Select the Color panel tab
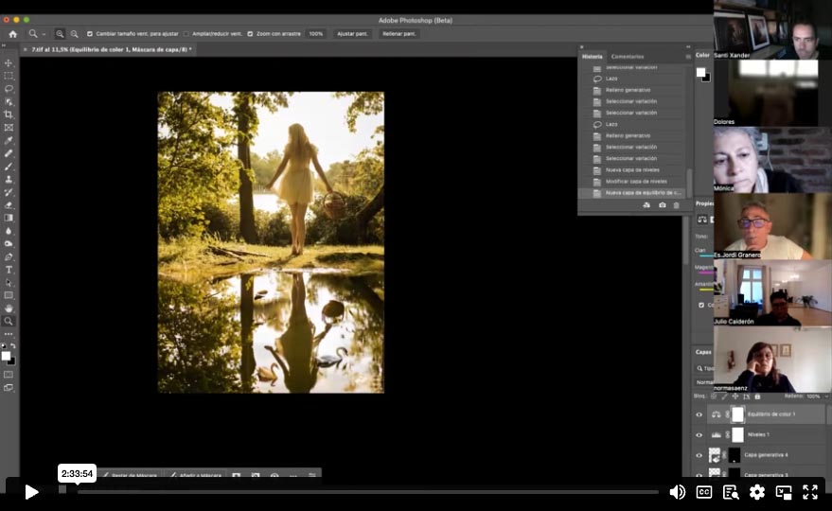832x511 pixels. (x=702, y=55)
